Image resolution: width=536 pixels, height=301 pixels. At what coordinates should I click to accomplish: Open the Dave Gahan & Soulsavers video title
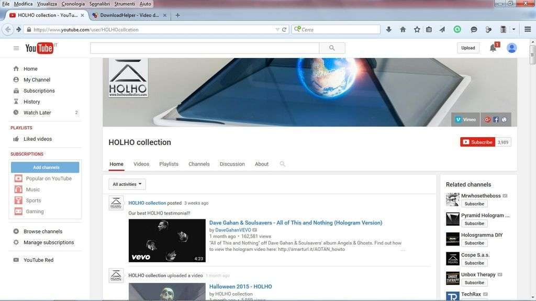click(x=296, y=222)
